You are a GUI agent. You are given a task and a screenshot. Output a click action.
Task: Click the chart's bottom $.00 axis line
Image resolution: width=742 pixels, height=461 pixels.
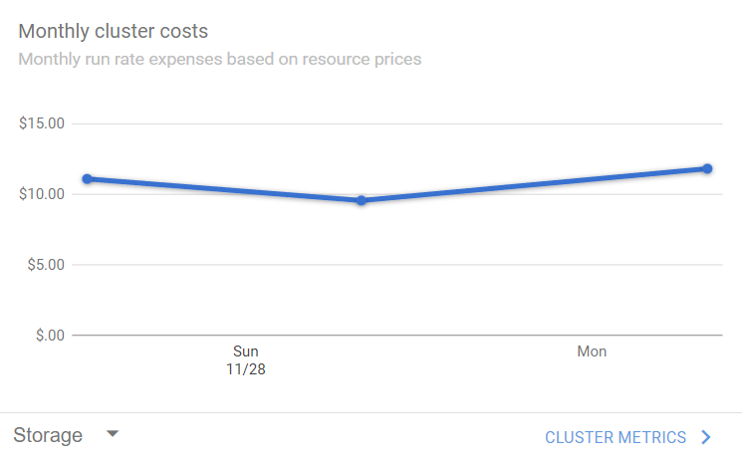[398, 336]
